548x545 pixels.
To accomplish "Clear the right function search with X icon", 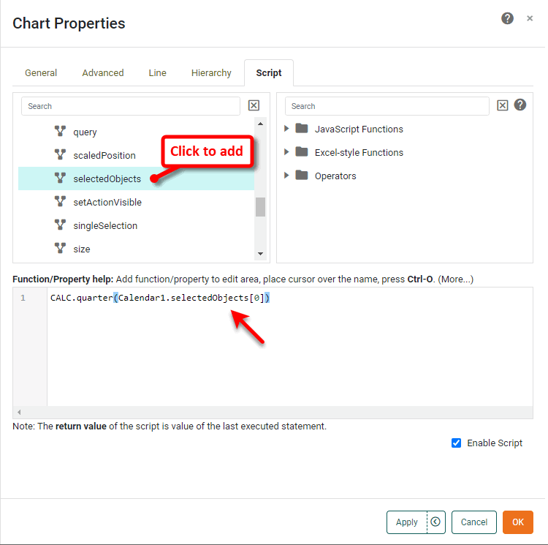I will 503,105.
